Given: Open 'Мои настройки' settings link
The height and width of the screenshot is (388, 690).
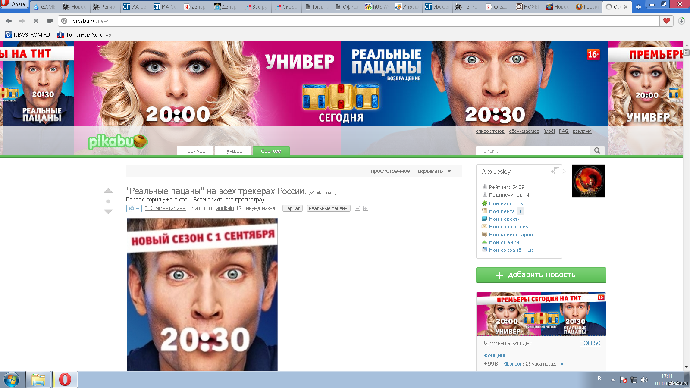Looking at the screenshot, I should [x=508, y=203].
